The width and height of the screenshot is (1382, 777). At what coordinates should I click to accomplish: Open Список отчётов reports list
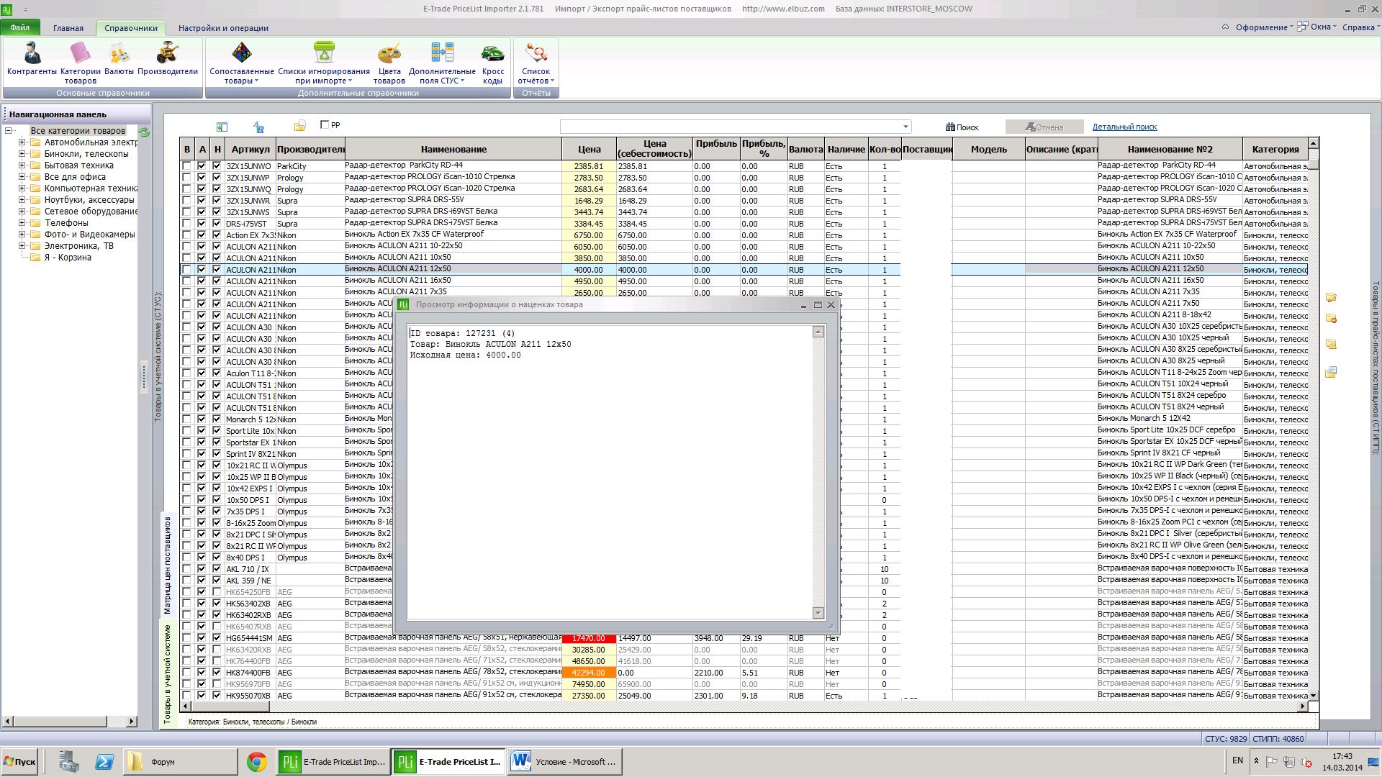(536, 63)
